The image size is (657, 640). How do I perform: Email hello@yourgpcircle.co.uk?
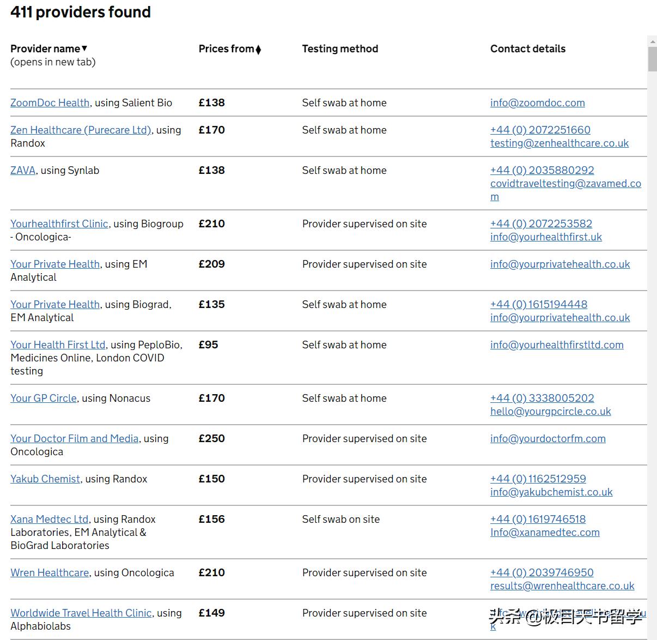550,411
